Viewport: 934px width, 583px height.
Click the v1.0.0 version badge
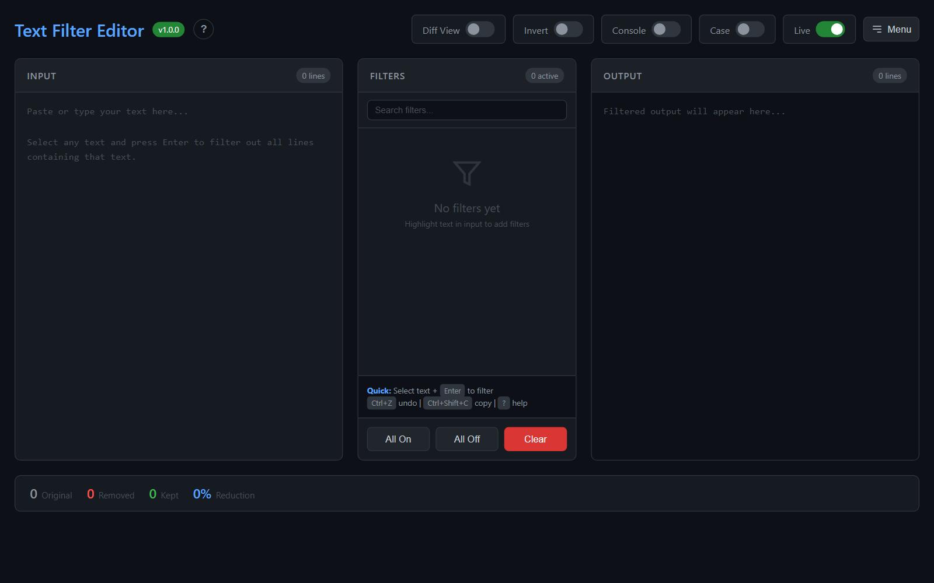coord(168,30)
